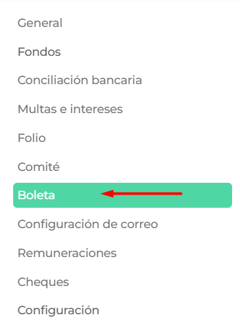
Task: Click the highlighted Boleta item
Action: pyautogui.click(x=122, y=195)
